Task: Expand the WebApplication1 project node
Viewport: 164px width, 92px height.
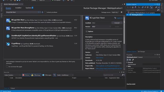Action: 128,15
